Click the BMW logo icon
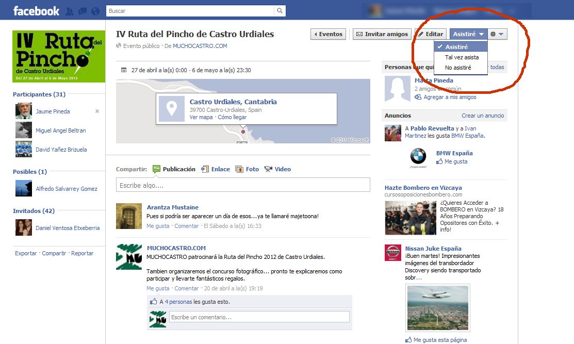The height and width of the screenshot is (344, 574). [418, 157]
